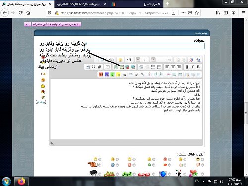
Task: Open Firefox page actions three-dot menu
Action: [x=183, y=13]
